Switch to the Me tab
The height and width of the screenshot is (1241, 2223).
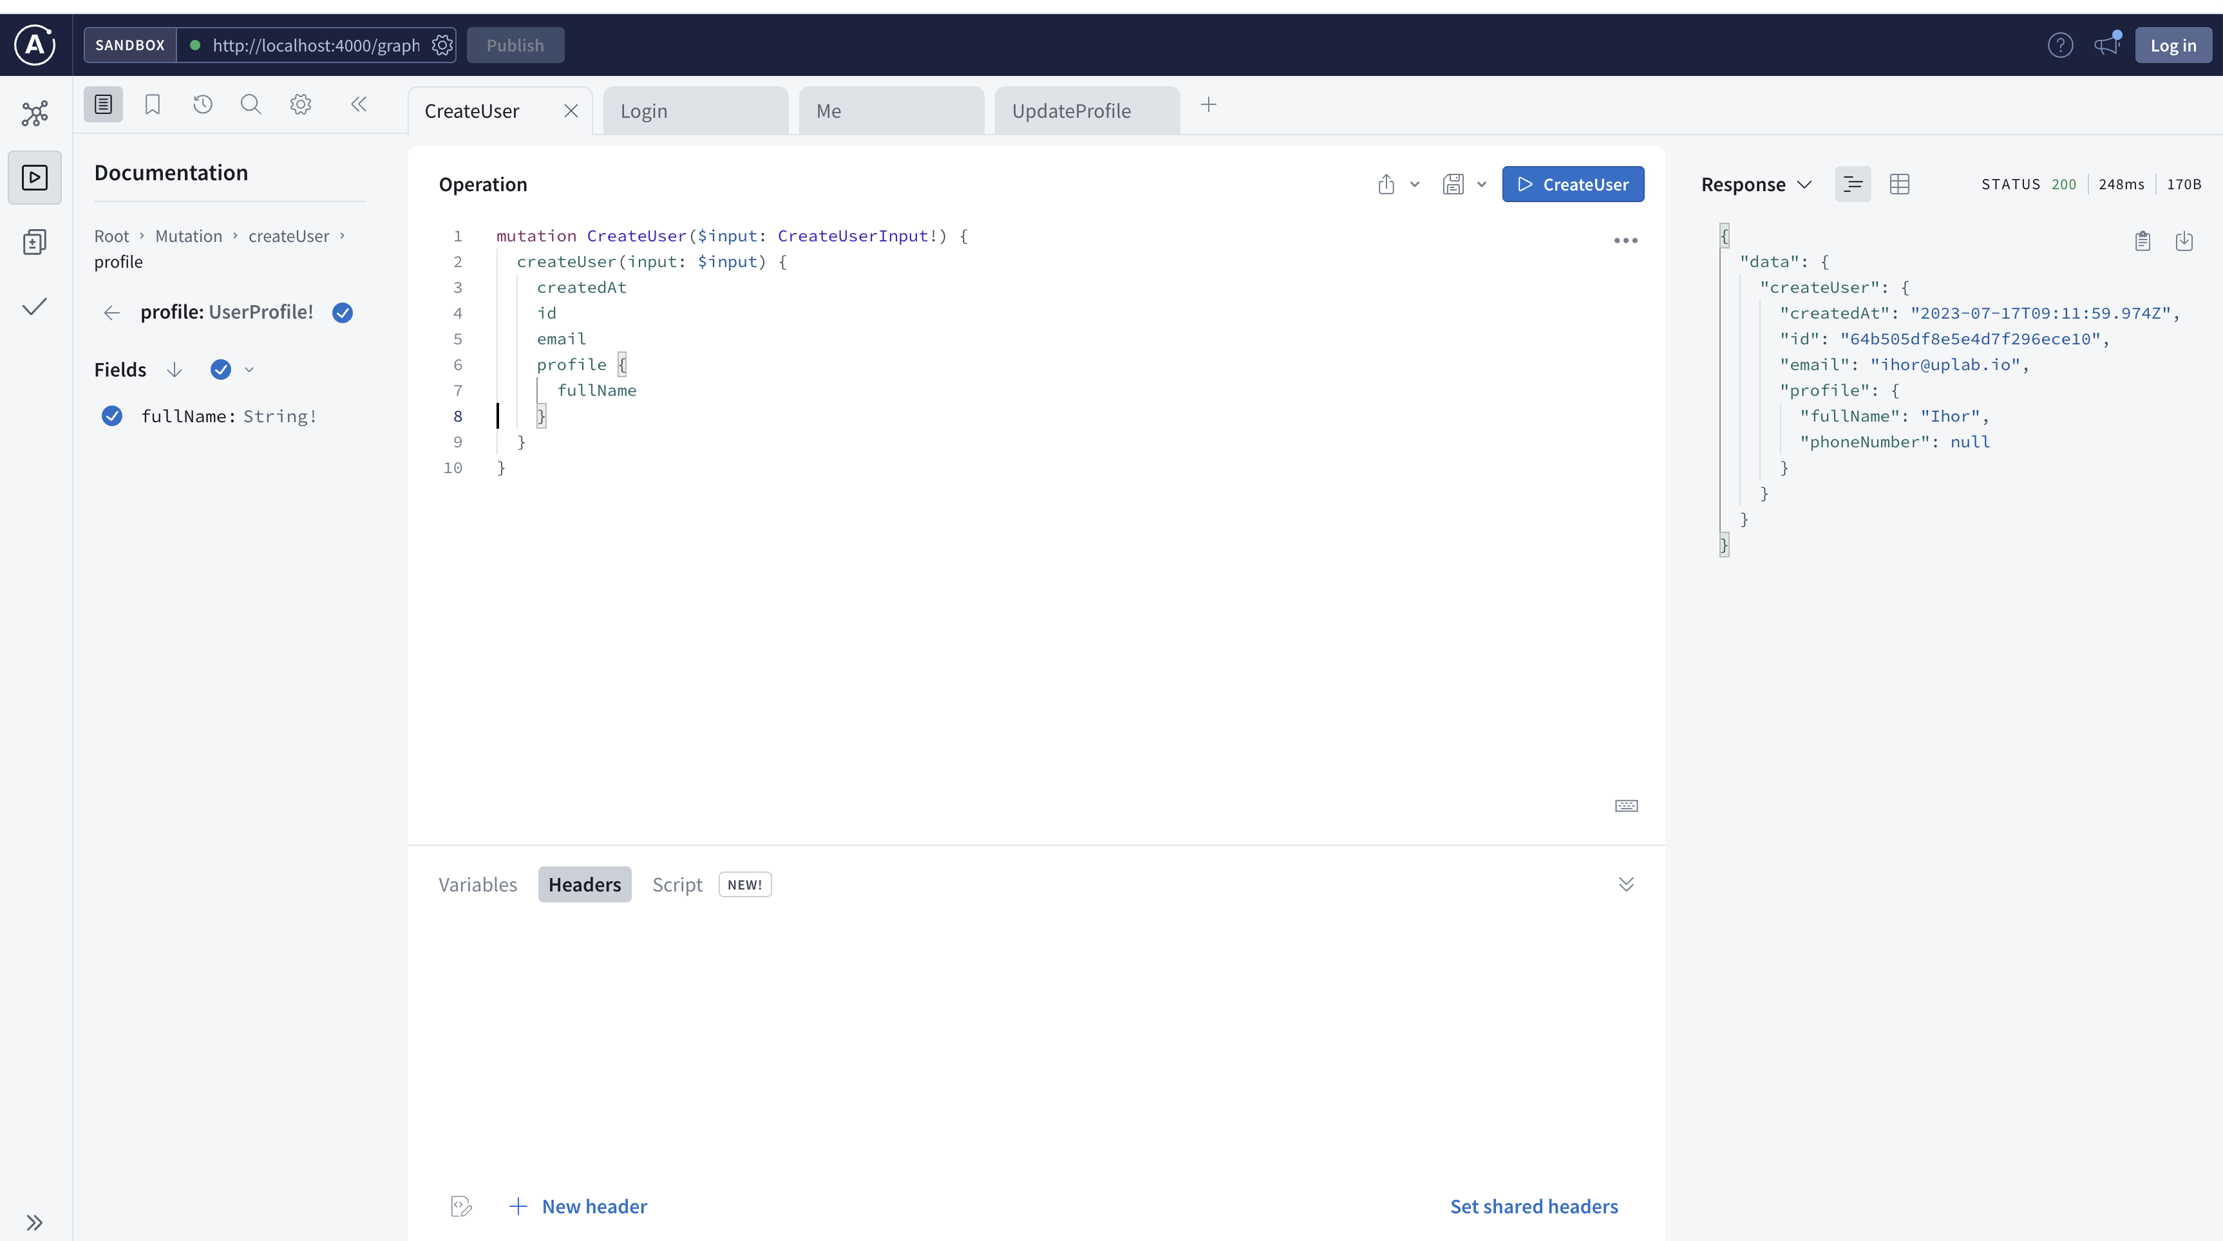[x=891, y=110]
